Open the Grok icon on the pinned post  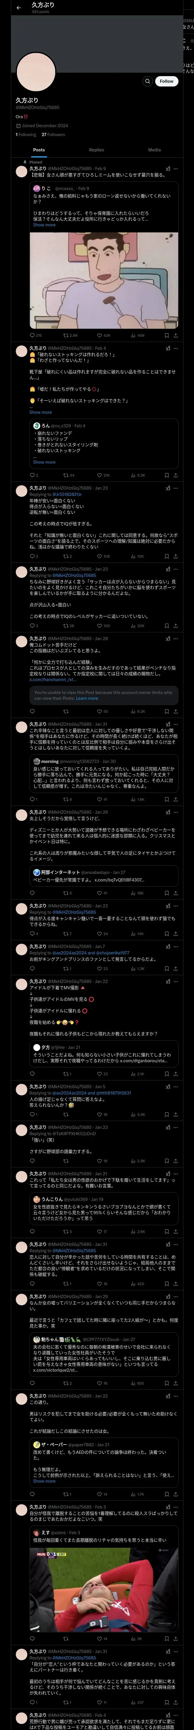(x=168, y=169)
